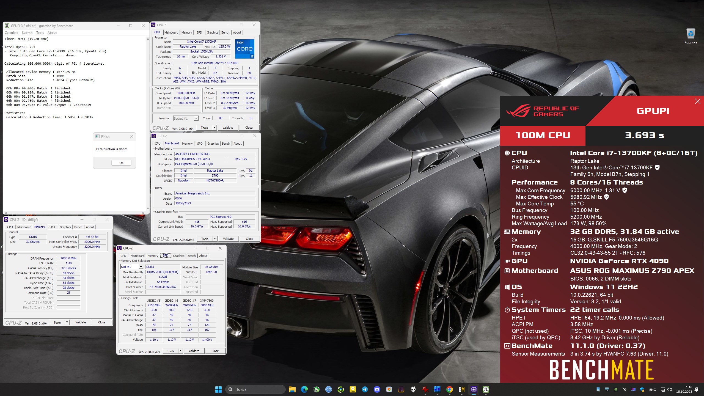This screenshot has height=396, width=704.
Task: Open Windows Security shield tray icon
Action: (642, 389)
